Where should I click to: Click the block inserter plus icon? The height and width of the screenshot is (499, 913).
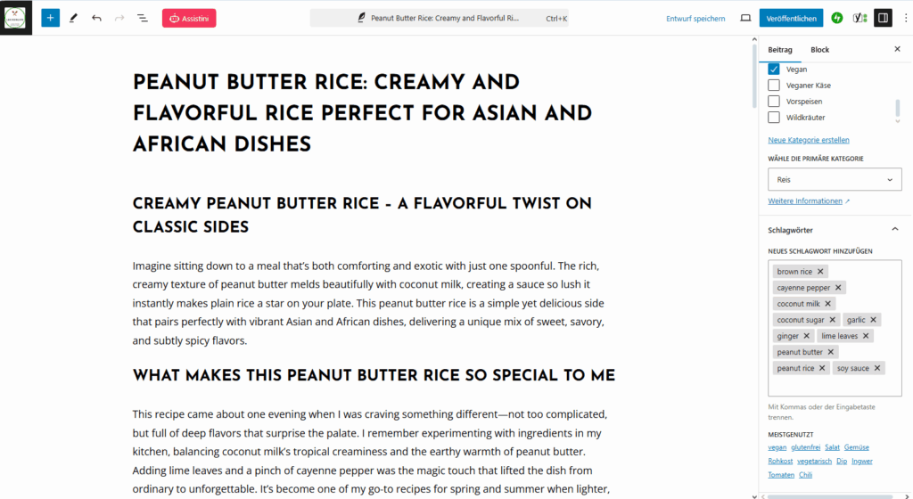(50, 18)
